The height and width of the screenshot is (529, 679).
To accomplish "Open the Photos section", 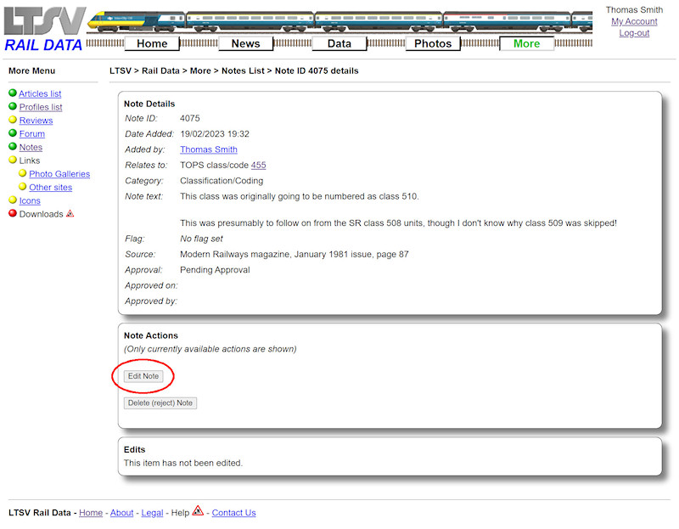I will click(433, 43).
